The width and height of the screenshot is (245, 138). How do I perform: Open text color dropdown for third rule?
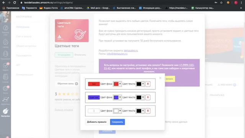pos(143,111)
